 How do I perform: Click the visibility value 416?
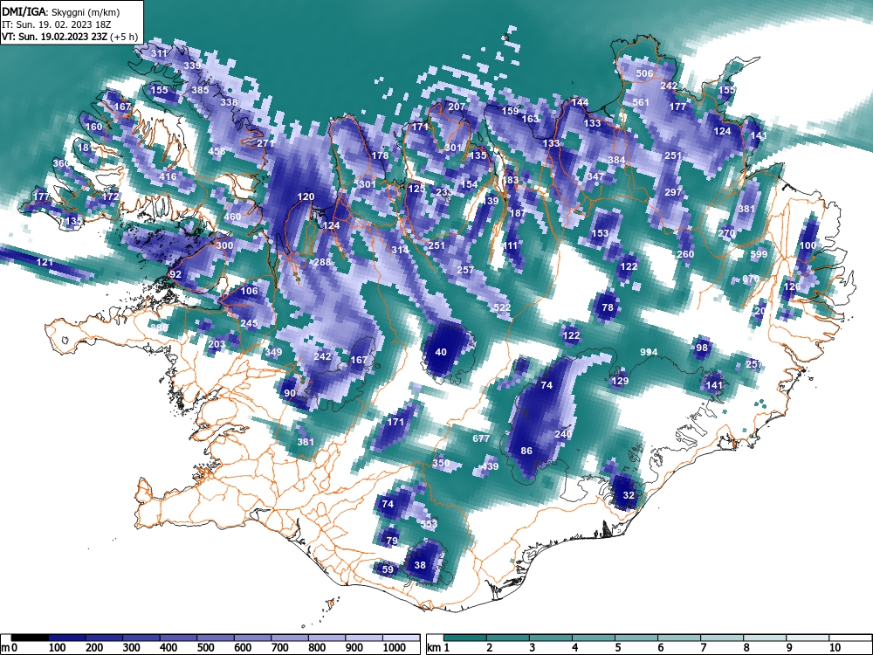pyautogui.click(x=168, y=176)
